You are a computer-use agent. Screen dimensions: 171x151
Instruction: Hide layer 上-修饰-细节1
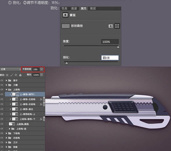[x=2, y=94]
